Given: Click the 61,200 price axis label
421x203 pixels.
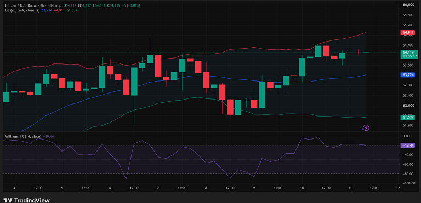Looking at the screenshot, I should coord(408,125).
